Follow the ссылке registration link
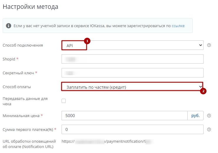The width and height of the screenshot is (218, 153). 178,26
